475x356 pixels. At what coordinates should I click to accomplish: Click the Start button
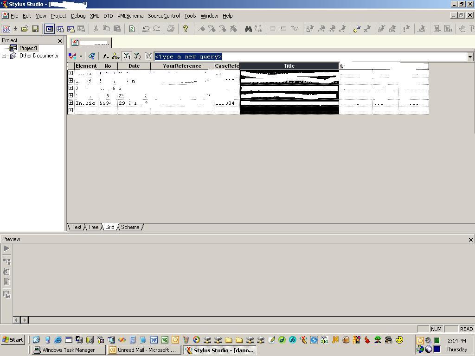pyautogui.click(x=13, y=340)
